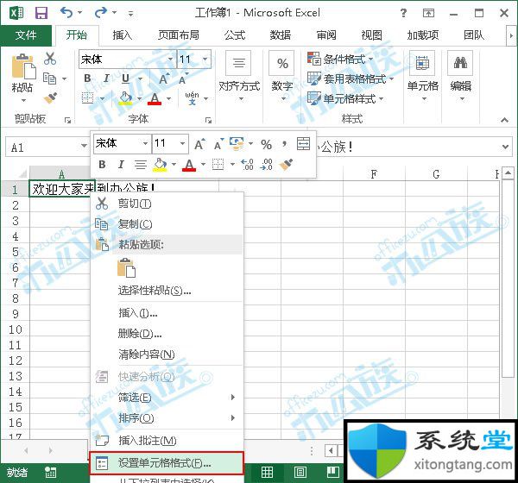Click fill color bucket in mini toolbar

pyautogui.click(x=160, y=165)
